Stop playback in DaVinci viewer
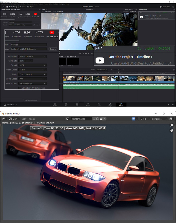The image size is (176, 224). pyautogui.click(x=86, y=54)
